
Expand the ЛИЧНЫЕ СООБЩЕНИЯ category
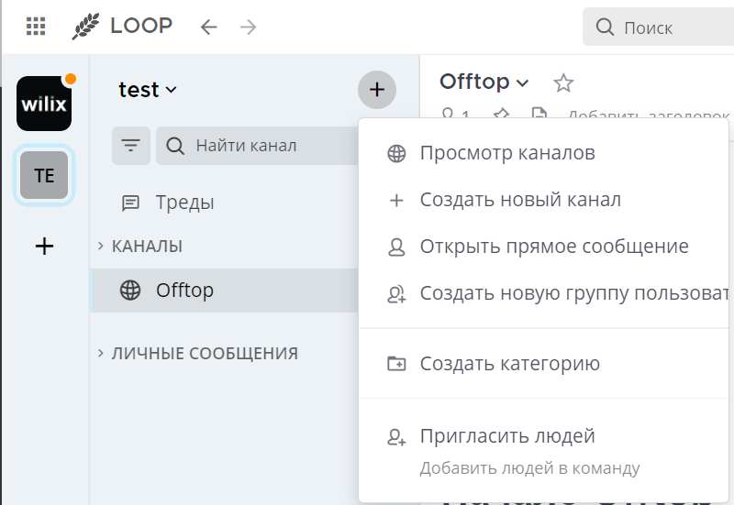tap(197, 354)
